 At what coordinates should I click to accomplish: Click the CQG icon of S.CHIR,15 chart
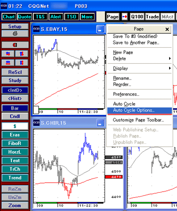(36, 123)
